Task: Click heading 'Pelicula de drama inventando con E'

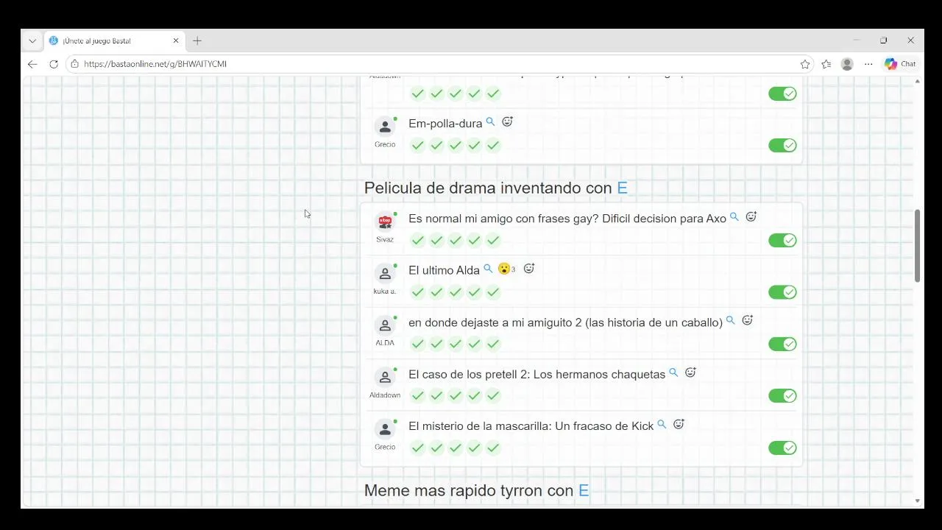Action: [x=495, y=188]
